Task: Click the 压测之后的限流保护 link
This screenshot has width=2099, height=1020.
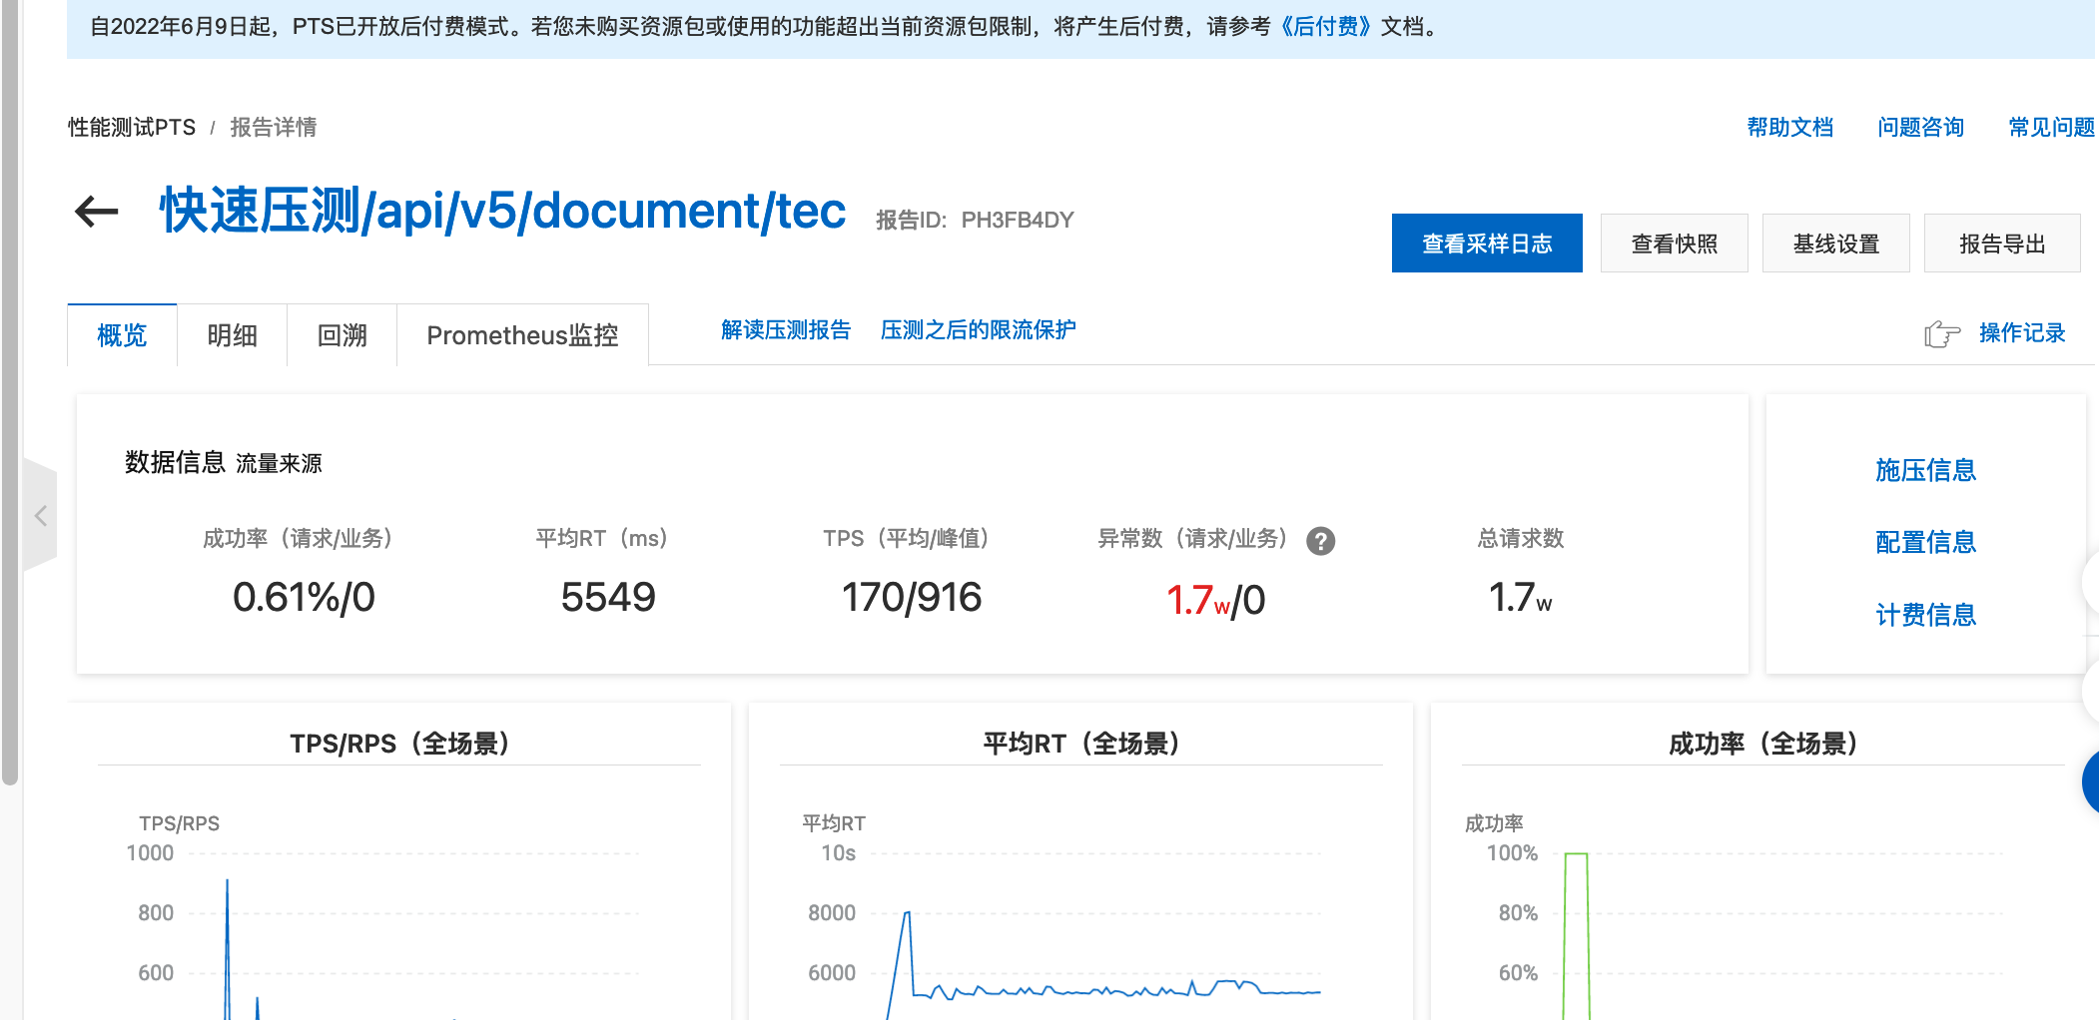Action: pos(978,330)
